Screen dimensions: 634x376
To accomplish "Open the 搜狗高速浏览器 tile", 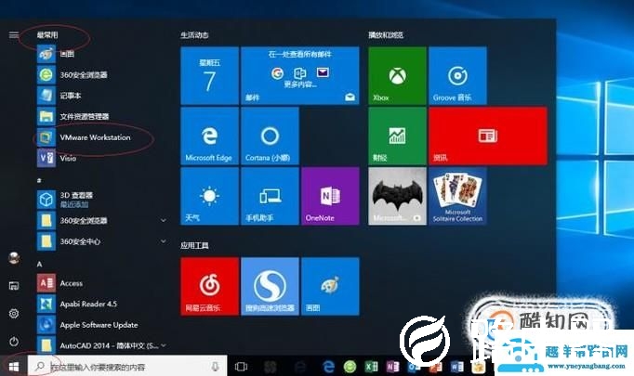I will click(270, 286).
